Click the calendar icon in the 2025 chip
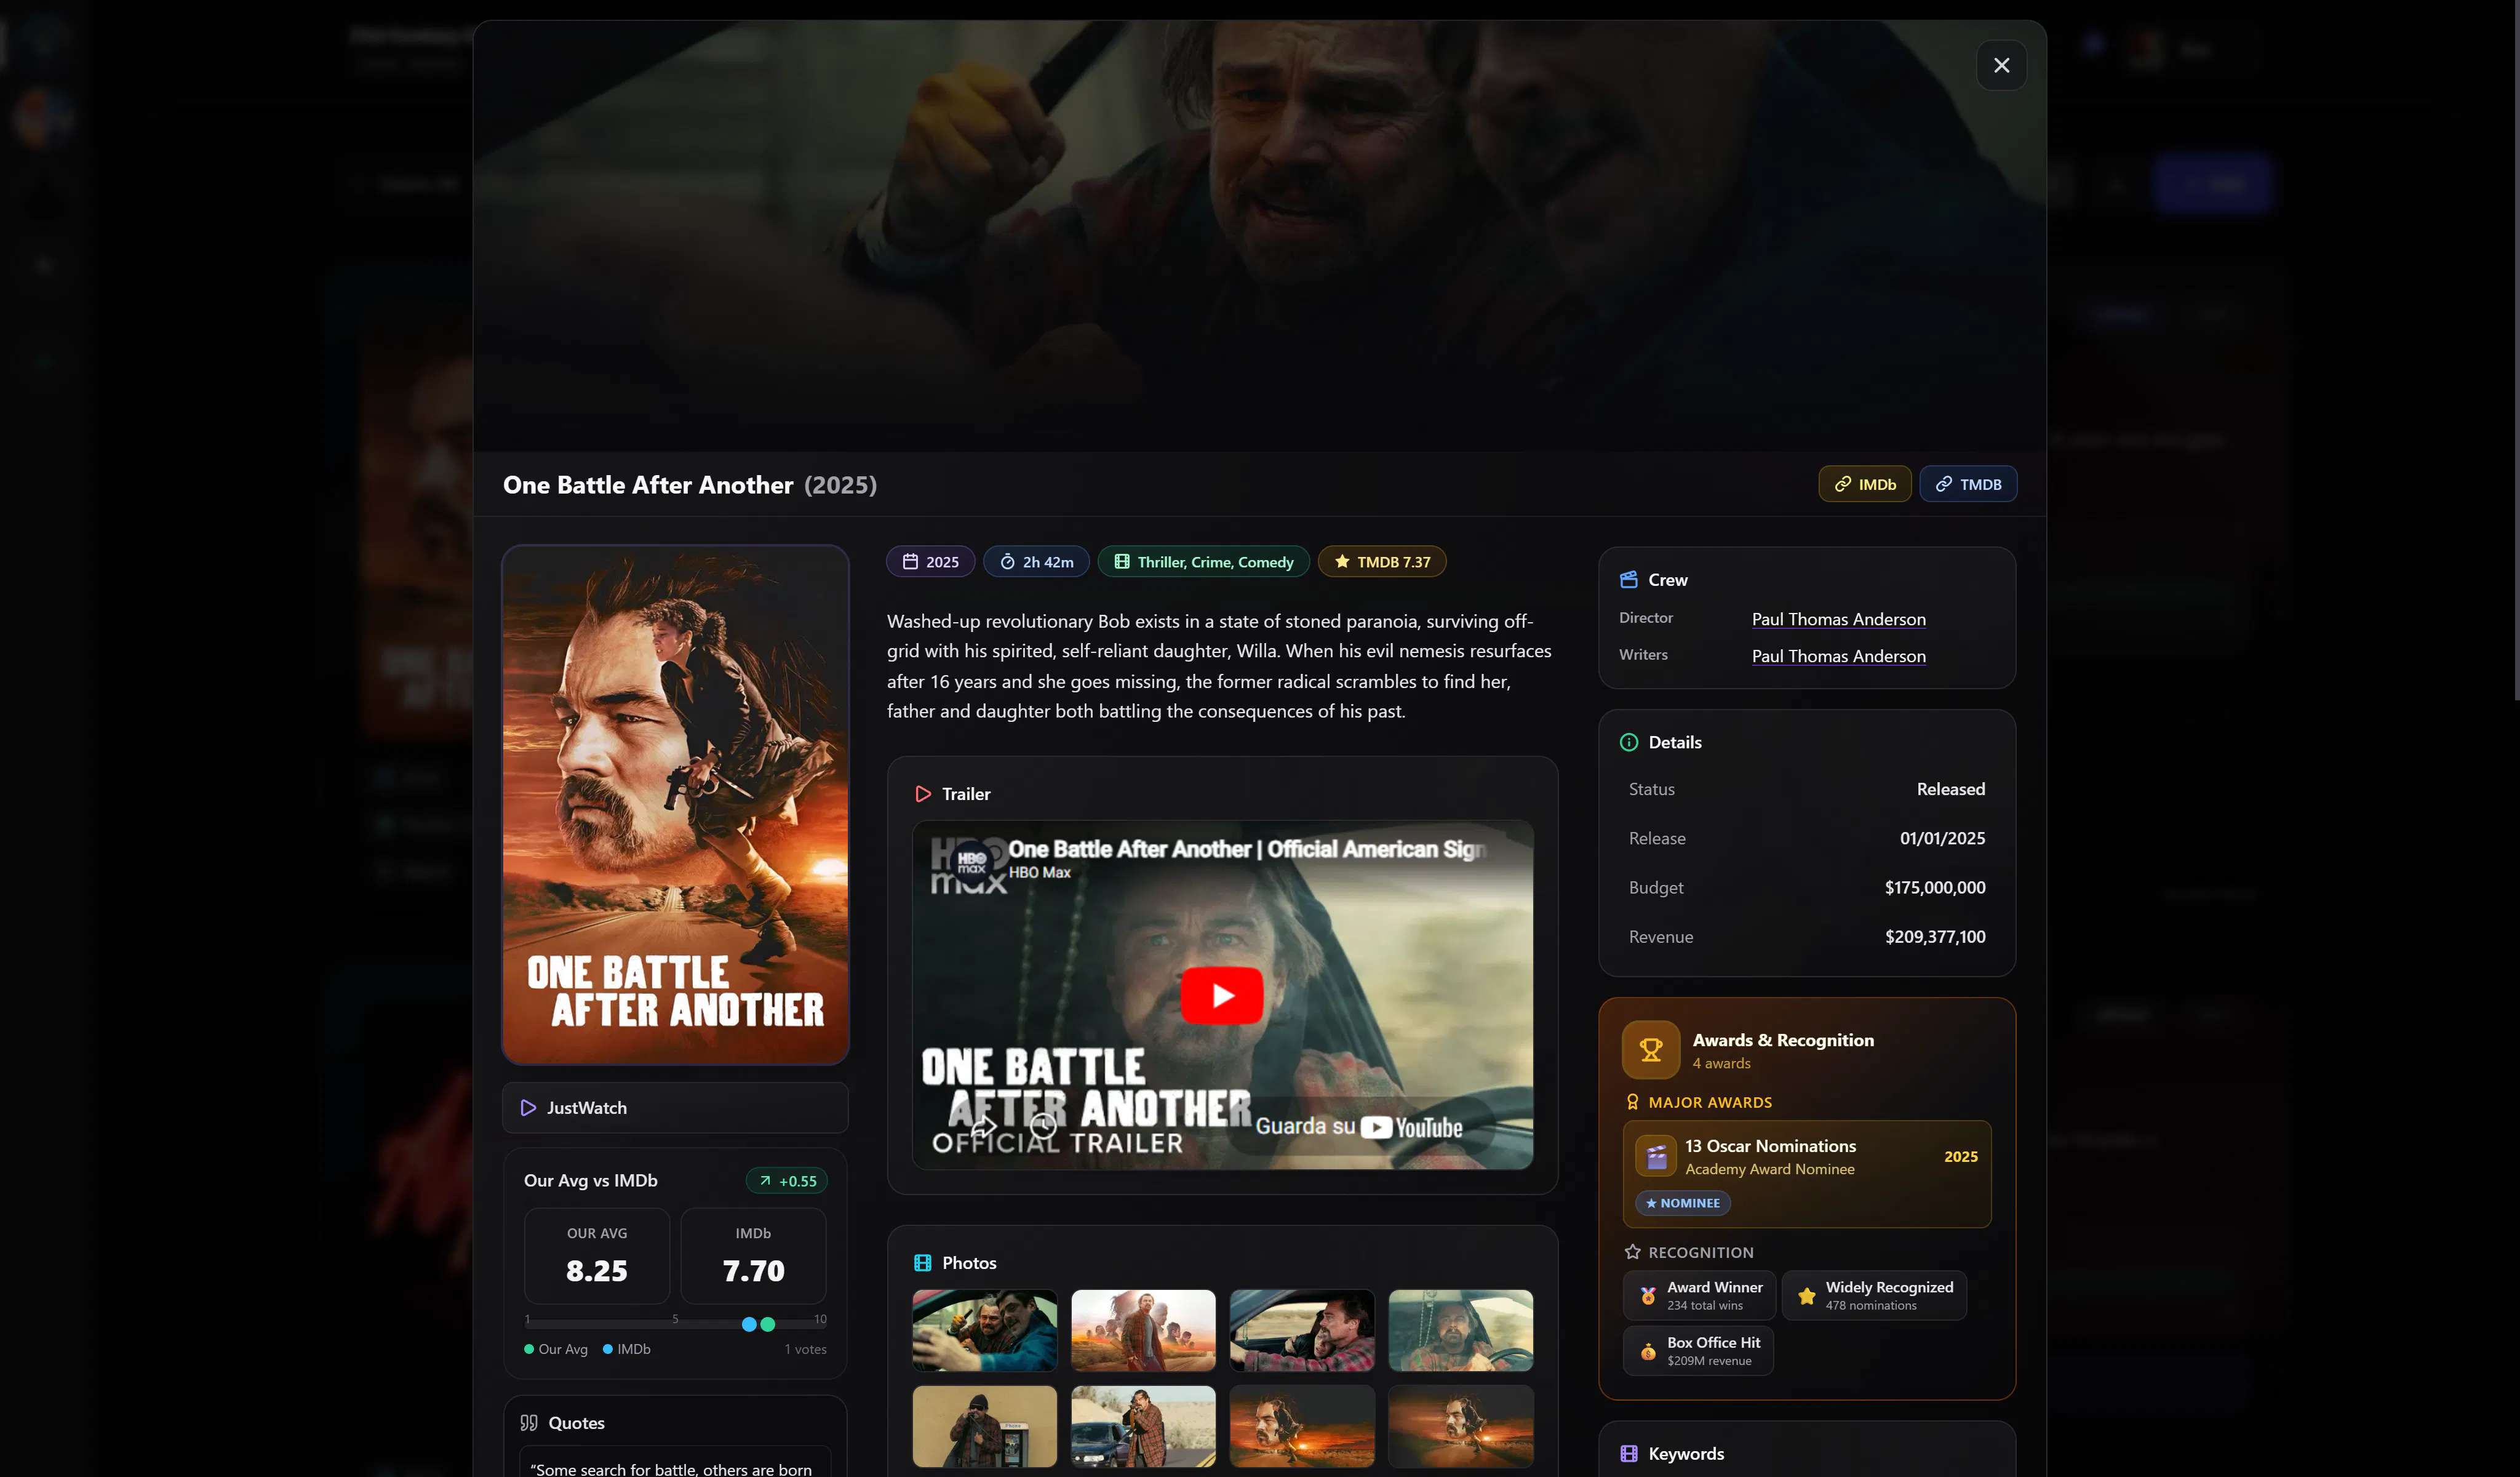Image resolution: width=2520 pixels, height=1477 pixels. point(910,562)
